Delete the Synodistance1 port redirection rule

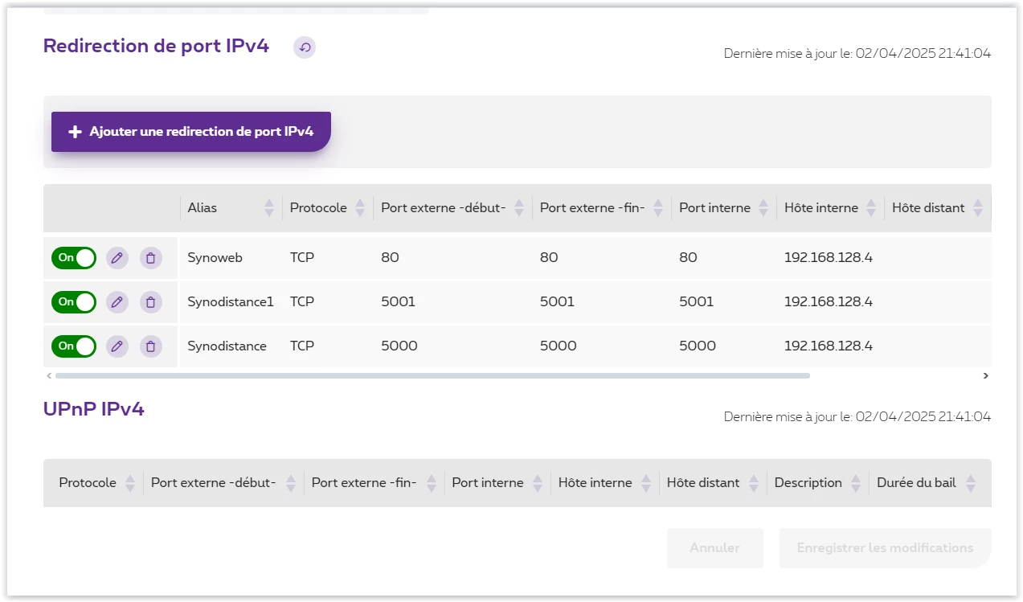[x=150, y=302]
